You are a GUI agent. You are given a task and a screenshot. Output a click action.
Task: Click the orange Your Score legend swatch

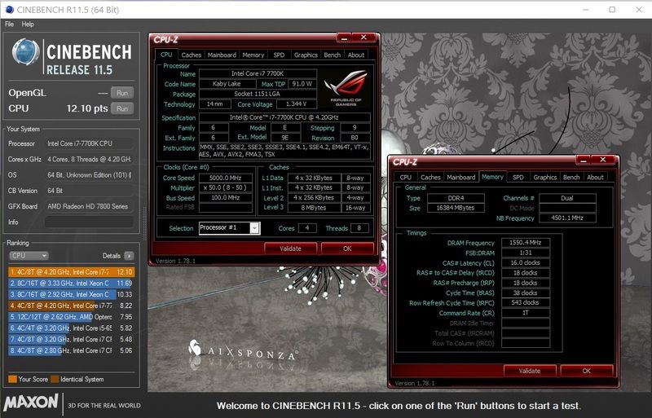point(12,380)
